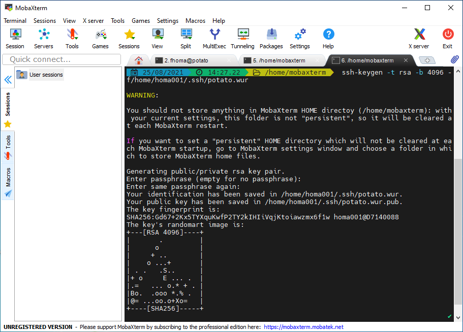Add a new terminal tab
This screenshot has width=463, height=332.
[x=427, y=60]
